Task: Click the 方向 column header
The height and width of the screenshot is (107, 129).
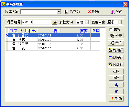Action: (x=13, y=31)
